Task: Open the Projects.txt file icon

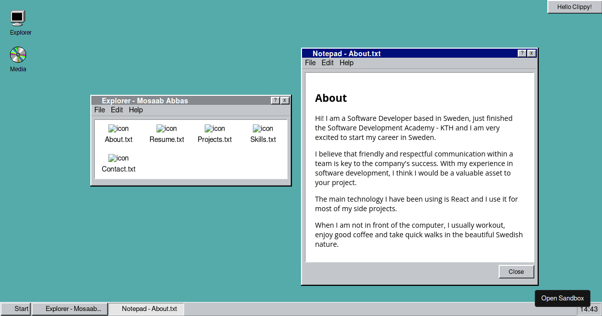Action: pos(215,134)
